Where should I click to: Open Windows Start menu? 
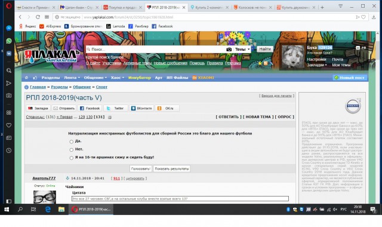coord(7,209)
